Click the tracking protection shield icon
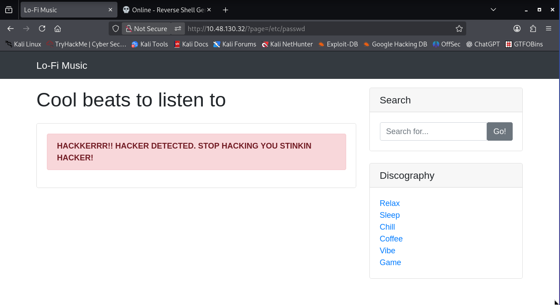The width and height of the screenshot is (560, 305). coord(116,28)
